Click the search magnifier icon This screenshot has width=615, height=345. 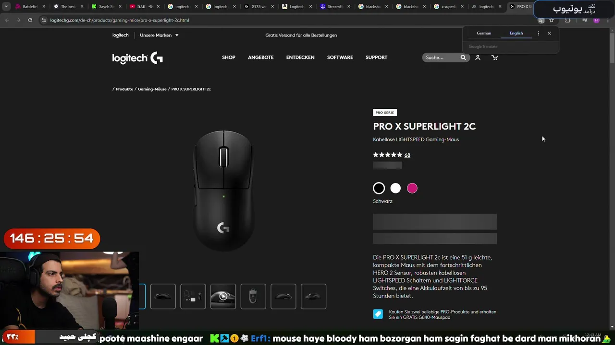click(x=463, y=57)
